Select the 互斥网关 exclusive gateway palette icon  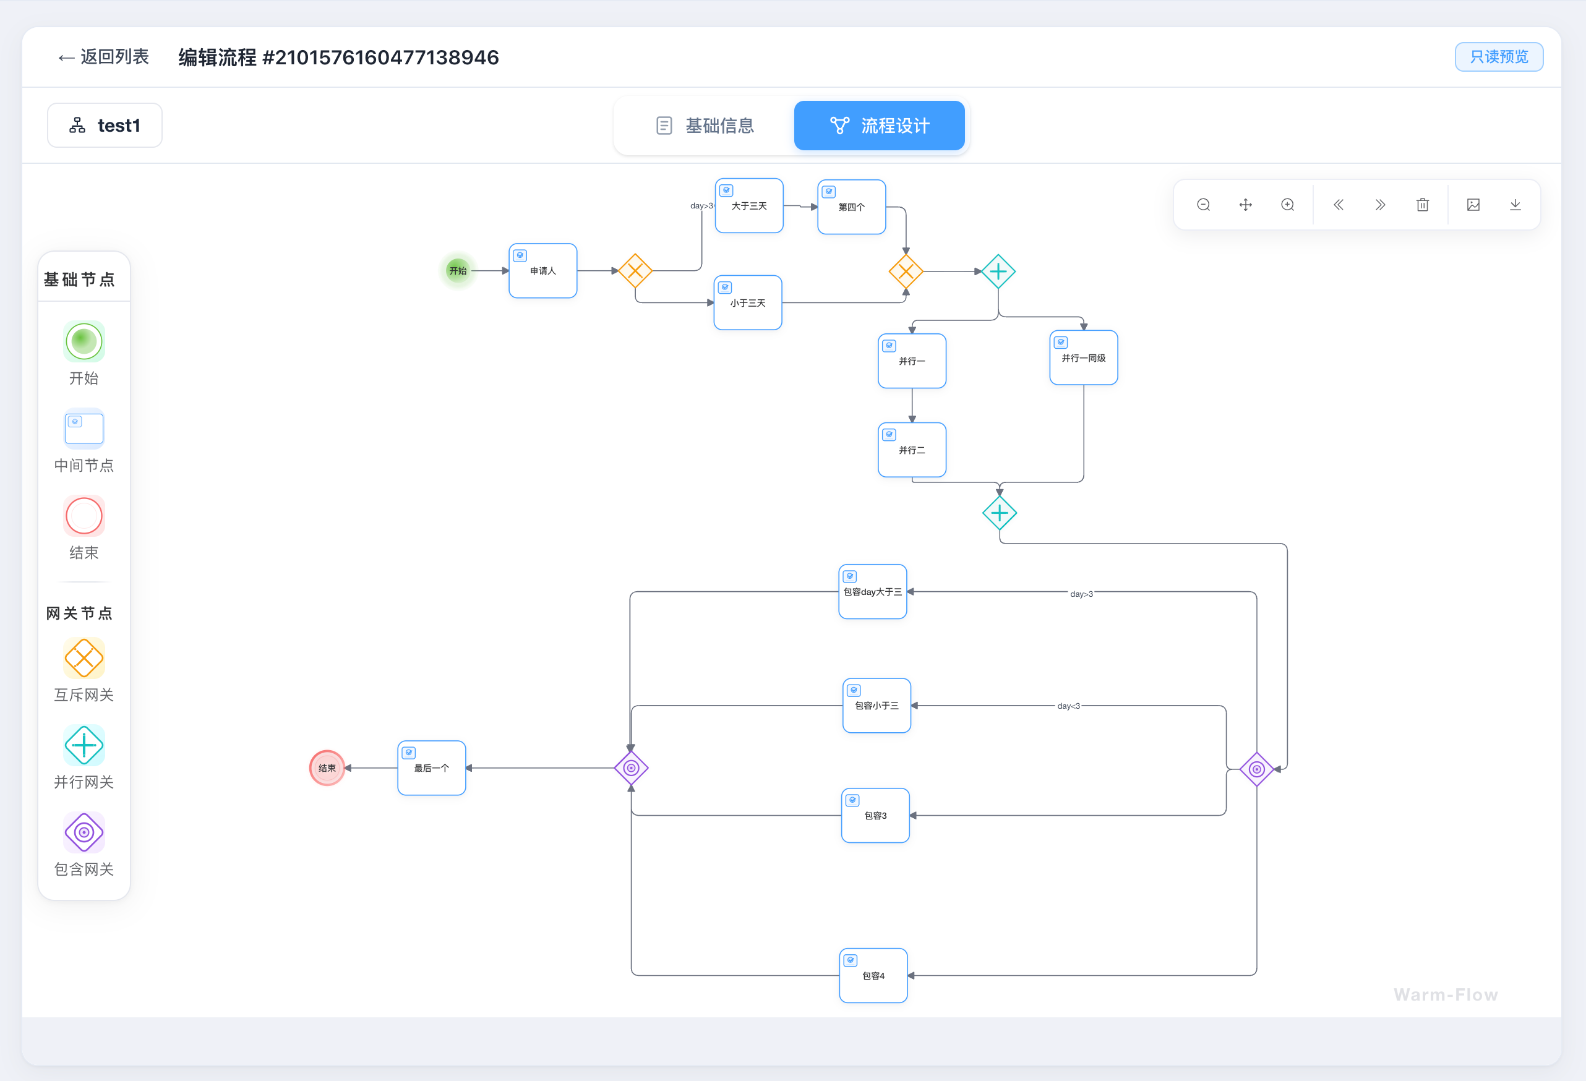click(x=84, y=658)
